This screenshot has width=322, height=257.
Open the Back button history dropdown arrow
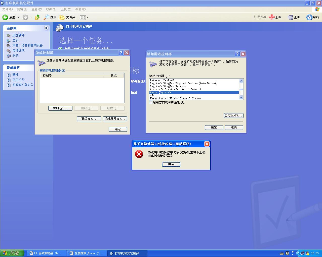click(18, 17)
